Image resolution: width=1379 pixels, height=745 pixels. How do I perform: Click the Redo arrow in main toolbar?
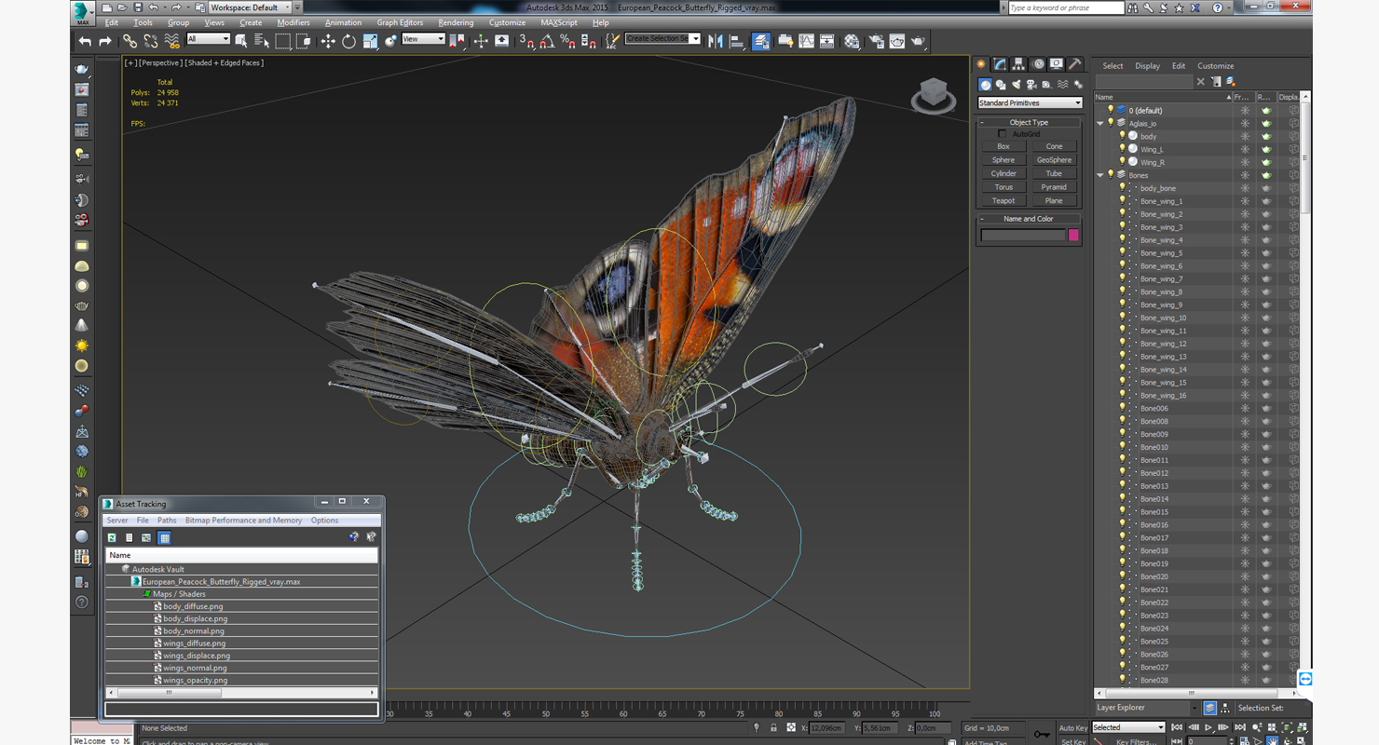click(104, 41)
